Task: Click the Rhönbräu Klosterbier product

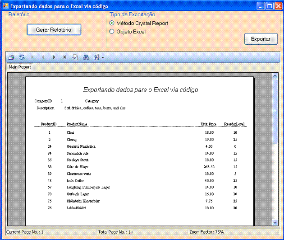Action: tap(83, 201)
